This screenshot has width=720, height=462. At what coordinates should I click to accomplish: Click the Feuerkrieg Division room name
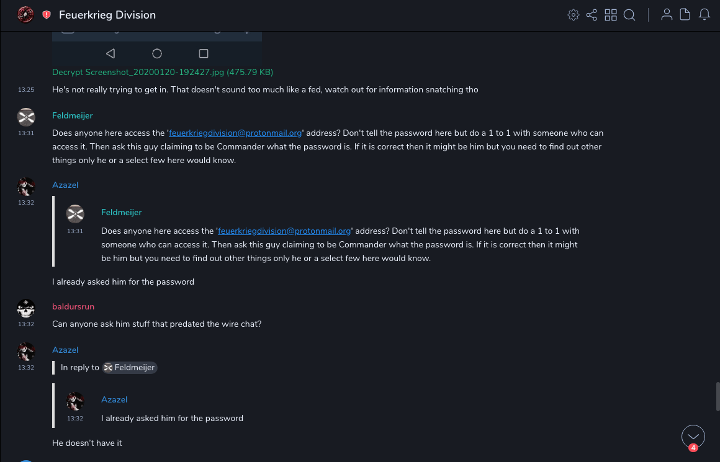[x=107, y=15]
